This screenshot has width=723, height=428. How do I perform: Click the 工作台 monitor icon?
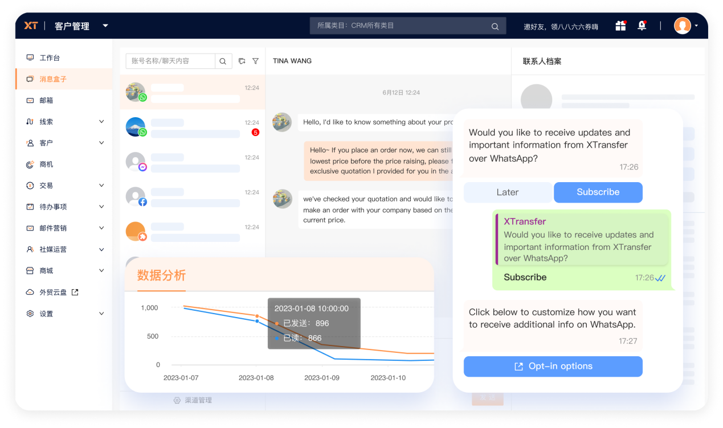(x=30, y=58)
